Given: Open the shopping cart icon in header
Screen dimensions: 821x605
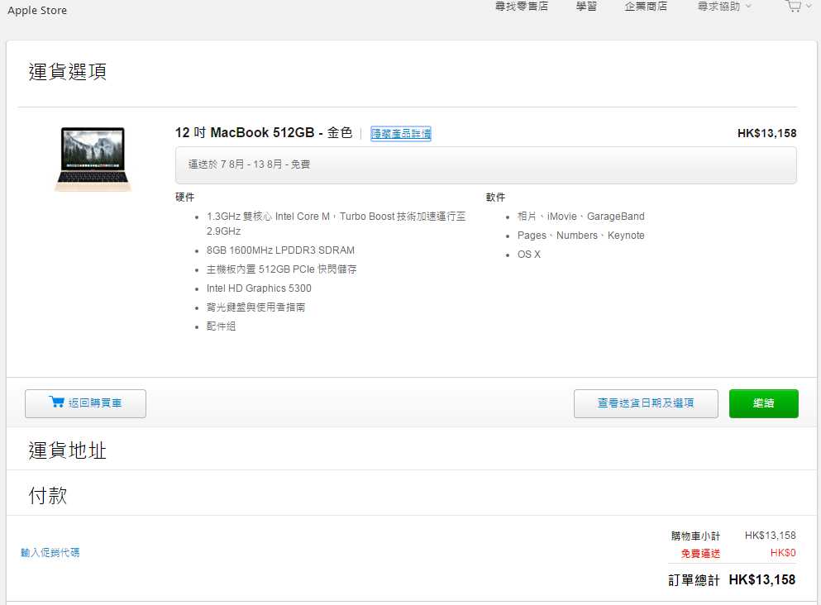Looking at the screenshot, I should [x=794, y=6].
